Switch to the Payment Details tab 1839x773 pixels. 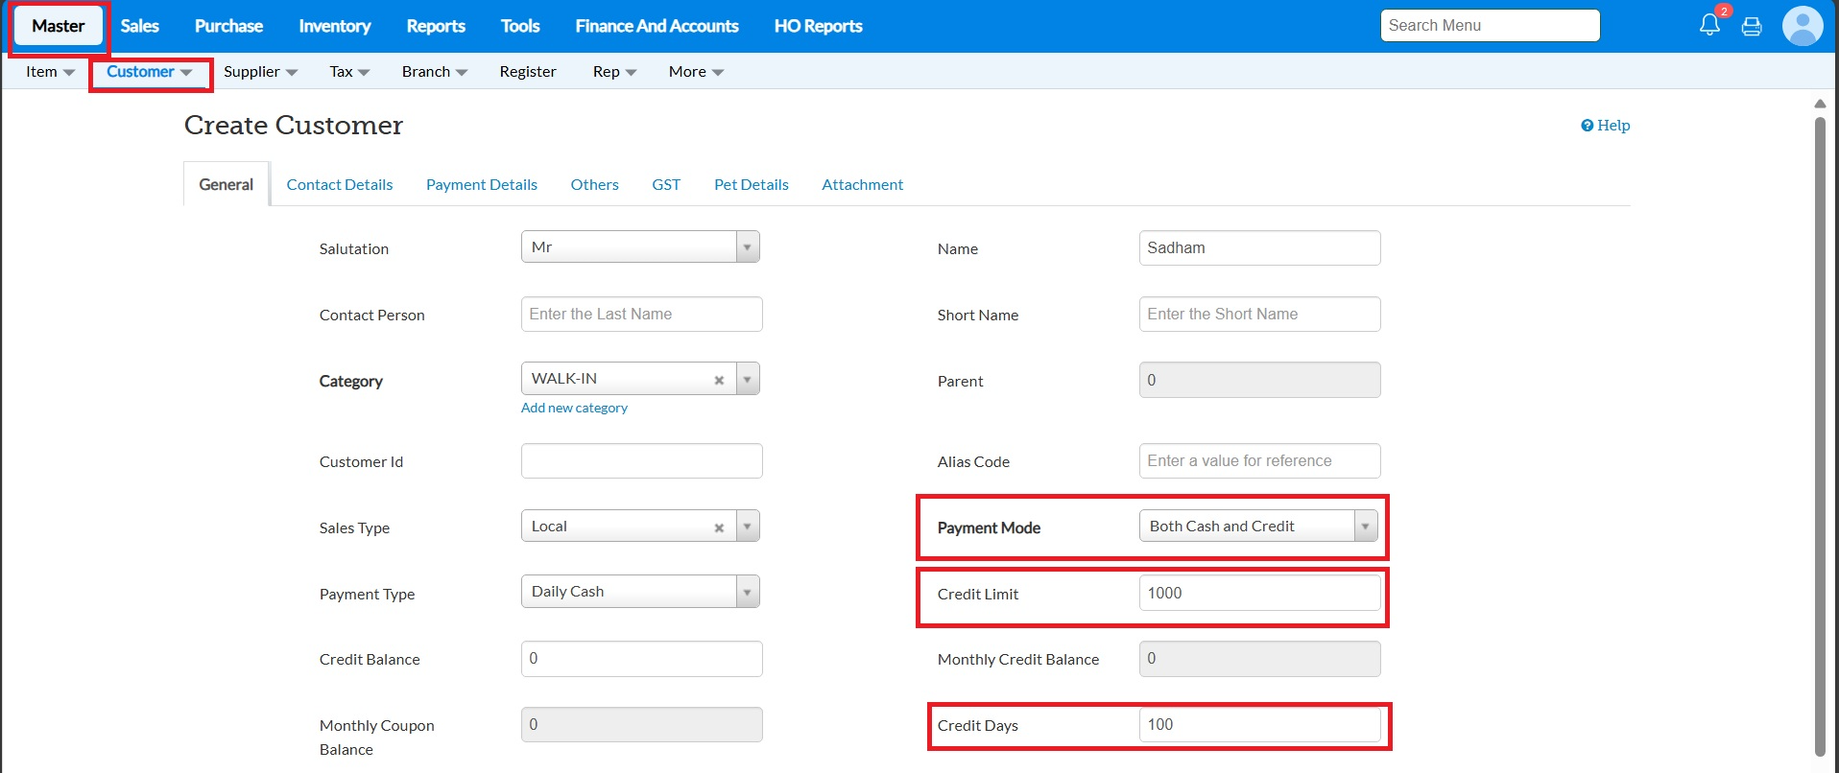[481, 184]
